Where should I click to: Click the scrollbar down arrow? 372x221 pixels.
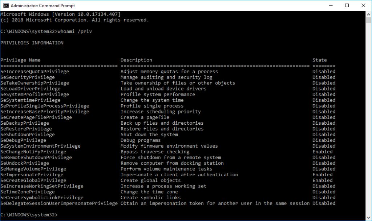pos(368,218)
